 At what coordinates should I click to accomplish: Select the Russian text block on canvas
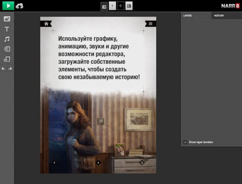click(99, 58)
